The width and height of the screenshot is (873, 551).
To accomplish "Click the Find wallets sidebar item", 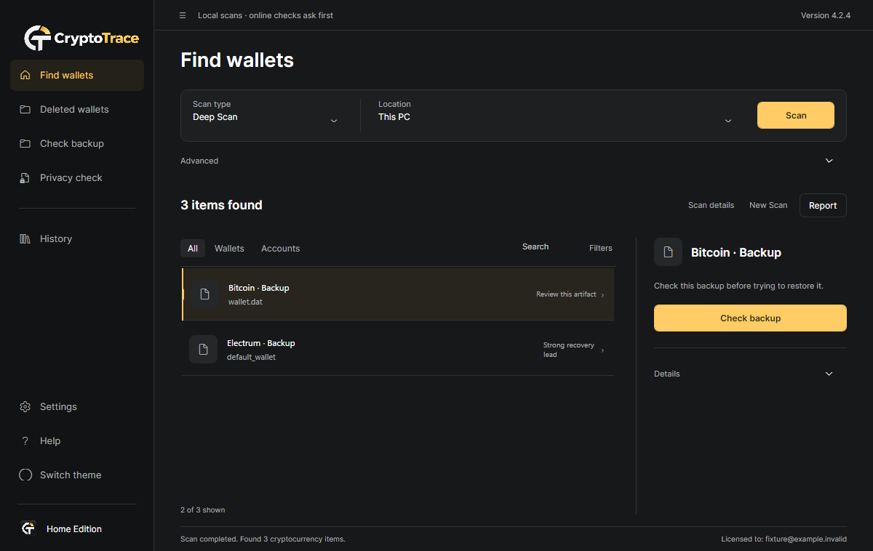I will pos(77,75).
